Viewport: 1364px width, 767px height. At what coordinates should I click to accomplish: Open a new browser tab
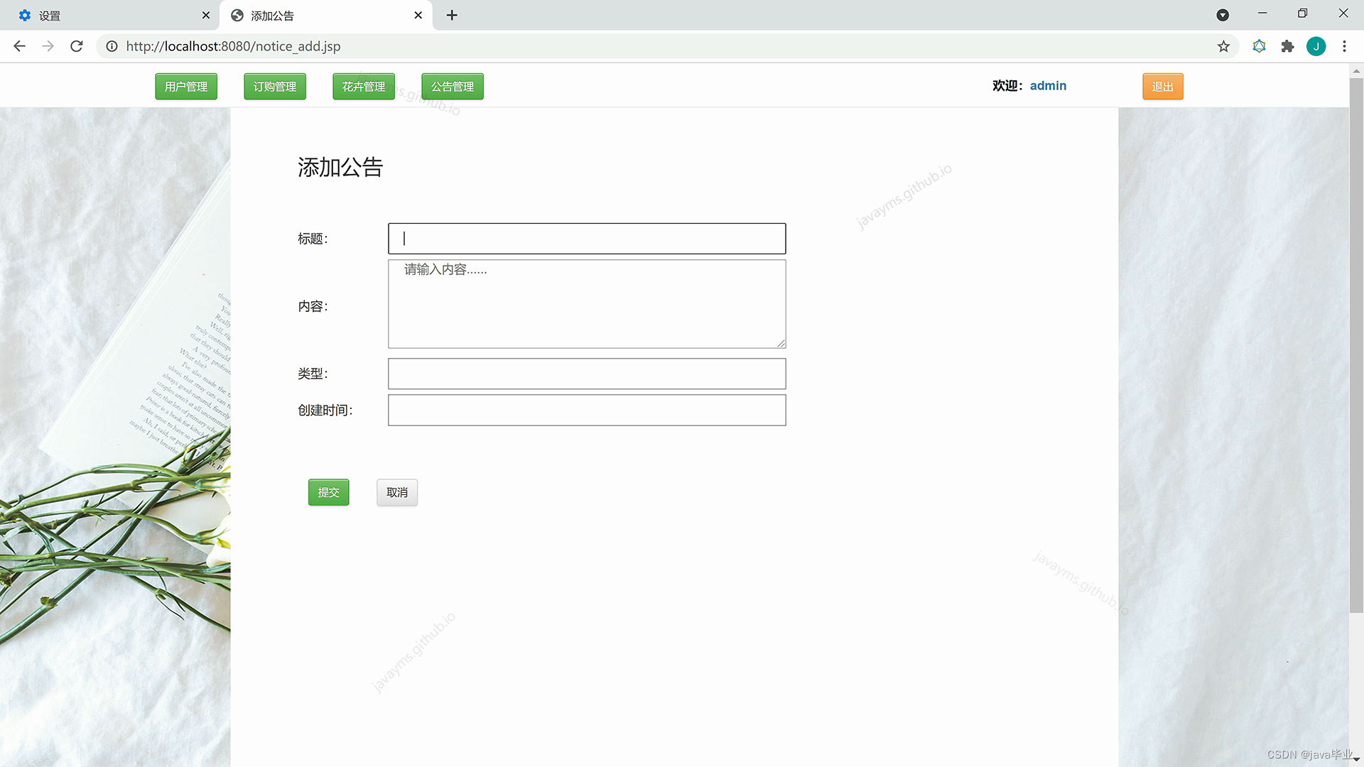tap(452, 15)
